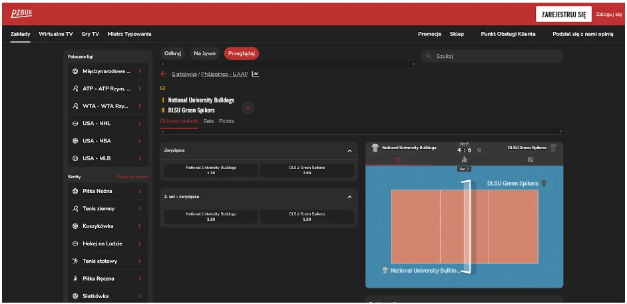
Task: Open the Zakłady top menu
Action: [21, 34]
